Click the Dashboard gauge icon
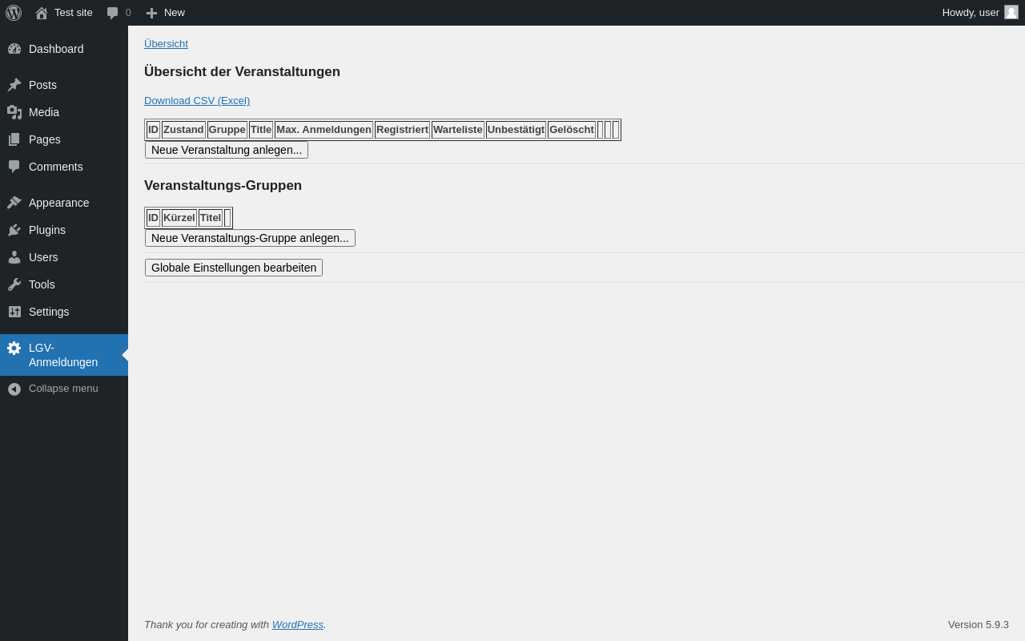Viewport: 1025px width, 641px height. coord(14,49)
